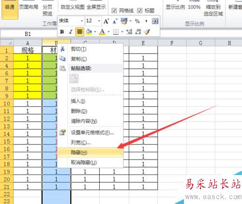Choose 剪切(T) from the context menu
The image size is (242, 204).
point(91,49)
